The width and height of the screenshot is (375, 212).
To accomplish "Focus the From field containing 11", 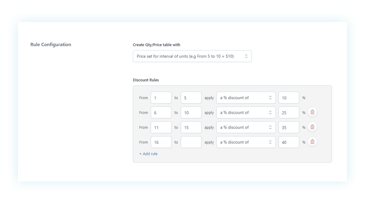I will (161, 127).
